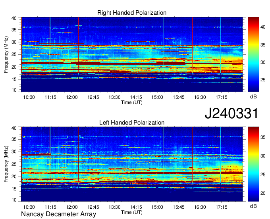Click the 16:30 time tick of the Left Handed plot
270x219 pixels.
pyautogui.click(x=200, y=207)
